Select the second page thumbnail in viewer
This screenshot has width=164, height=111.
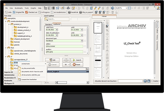click(98, 39)
